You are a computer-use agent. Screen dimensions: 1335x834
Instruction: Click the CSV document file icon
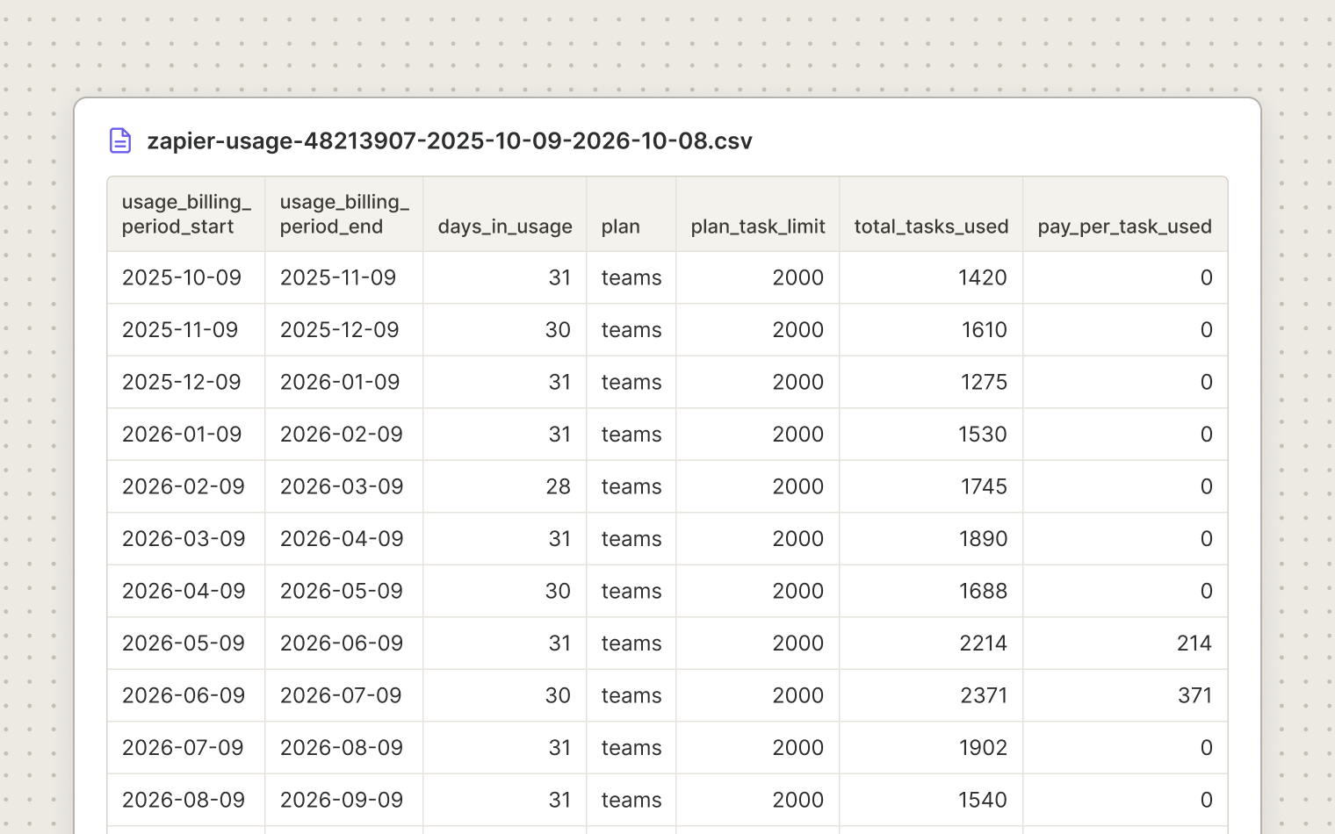(x=120, y=140)
